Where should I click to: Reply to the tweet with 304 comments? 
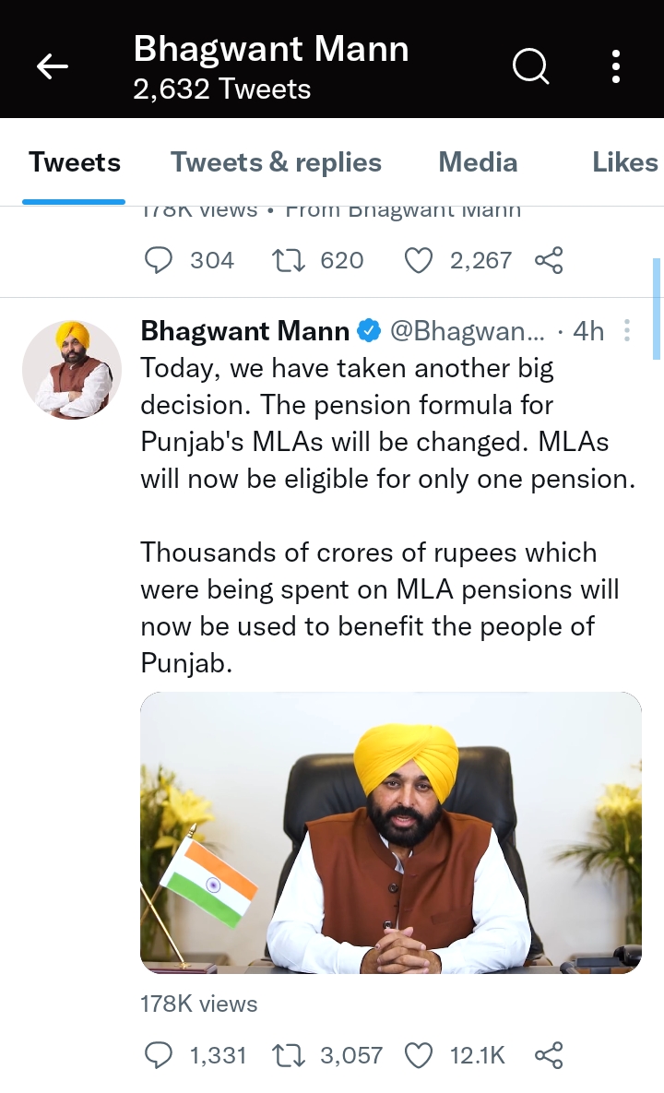click(160, 261)
